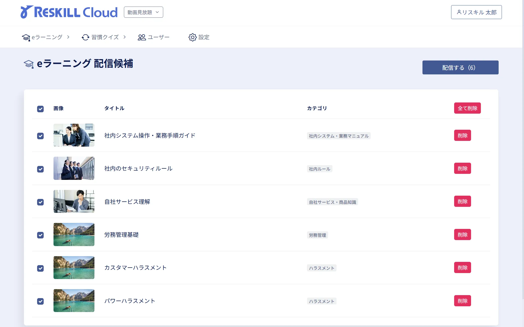The height and width of the screenshot is (327, 524).
Task: Click the 労務管理 category tag
Action: coord(317,235)
